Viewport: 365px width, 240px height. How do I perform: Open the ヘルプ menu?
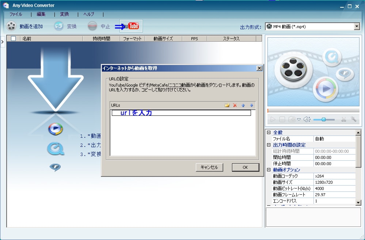pos(89,14)
